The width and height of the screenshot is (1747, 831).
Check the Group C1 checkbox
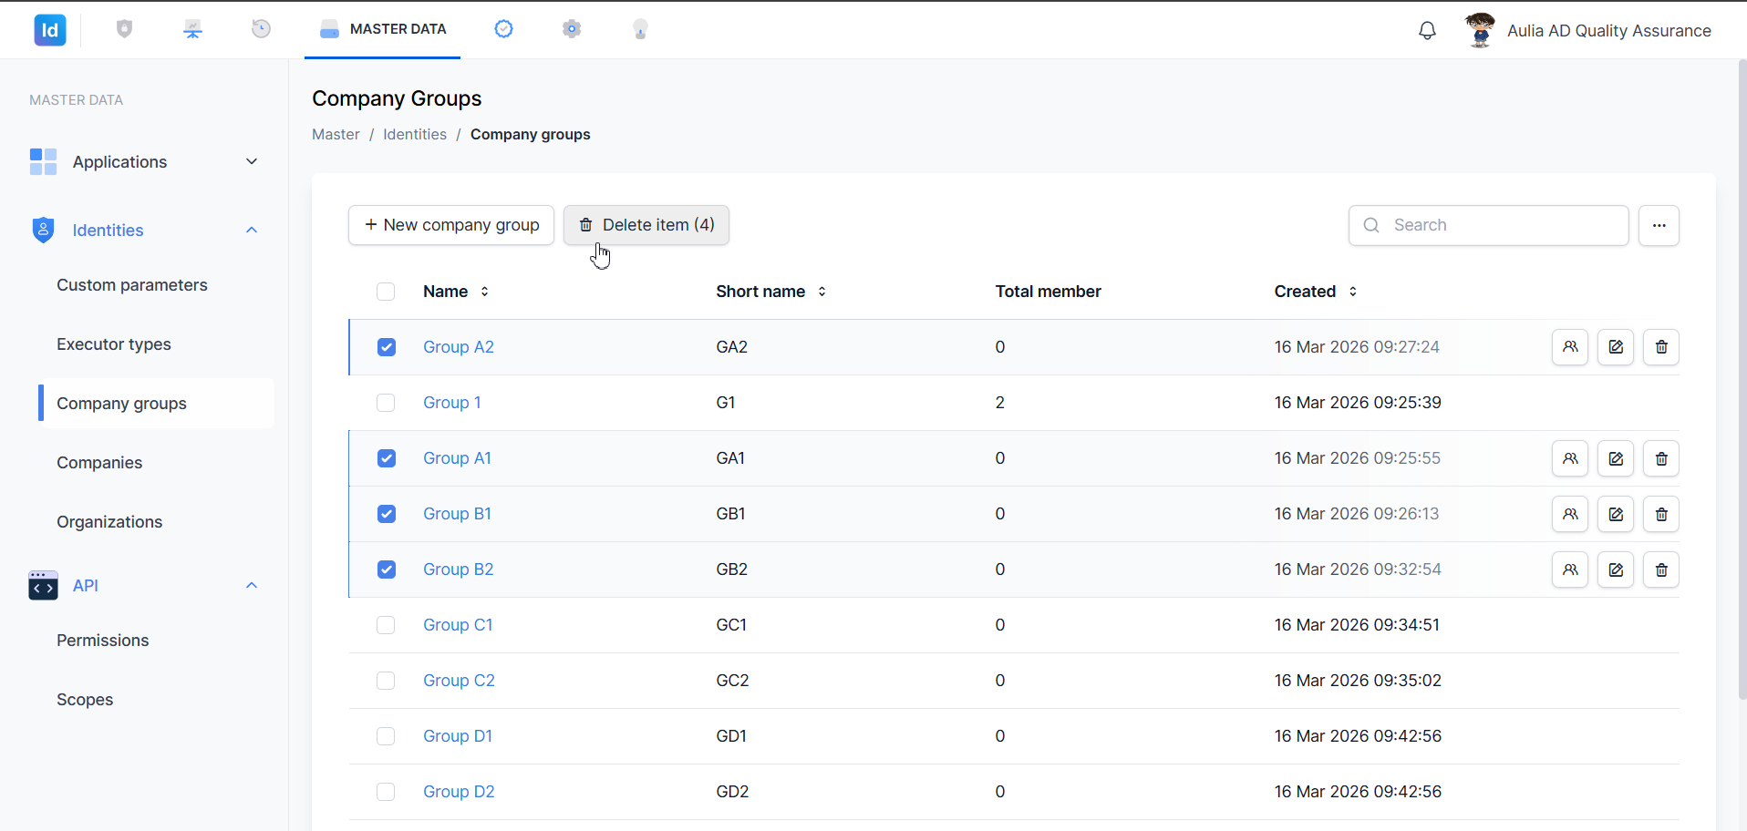(x=386, y=625)
